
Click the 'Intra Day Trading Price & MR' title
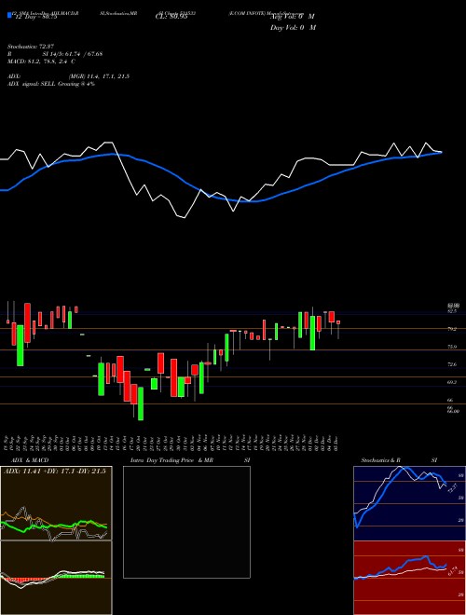point(171,460)
